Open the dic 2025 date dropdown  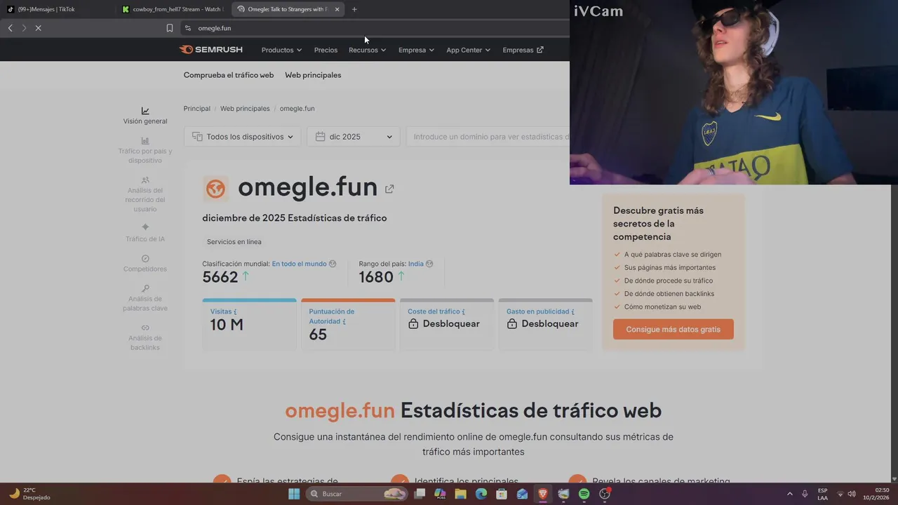pyautogui.click(x=353, y=137)
